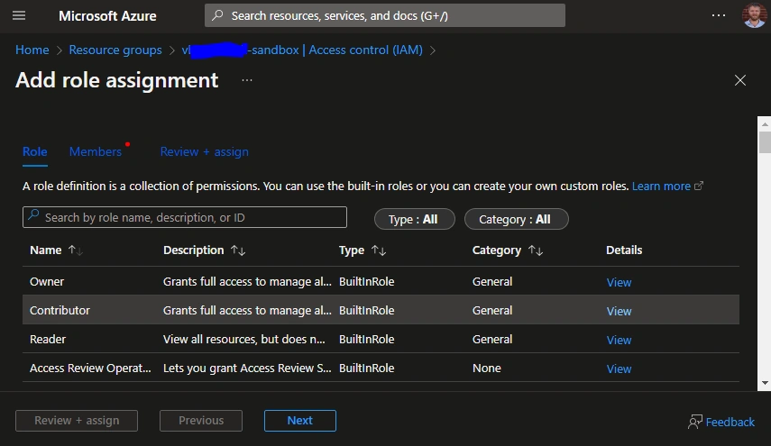771x446 pixels.
Task: View details for Contributor role
Action: 619,312
